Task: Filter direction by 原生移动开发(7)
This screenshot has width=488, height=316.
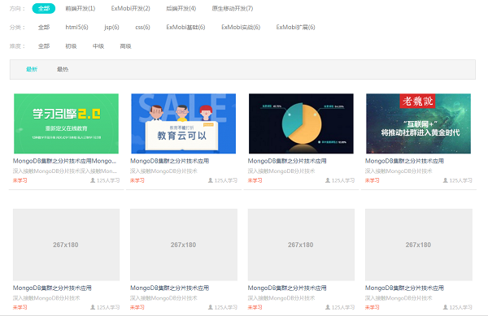Action: point(233,8)
